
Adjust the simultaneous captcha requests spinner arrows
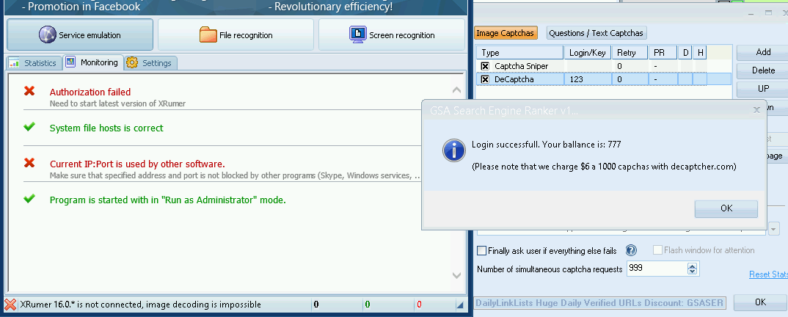click(x=692, y=269)
